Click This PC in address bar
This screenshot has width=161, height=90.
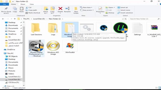tap(26, 19)
